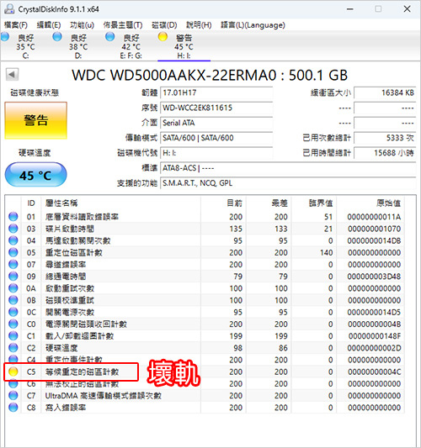Click yellow caution icon of attribute C5

click(13, 372)
